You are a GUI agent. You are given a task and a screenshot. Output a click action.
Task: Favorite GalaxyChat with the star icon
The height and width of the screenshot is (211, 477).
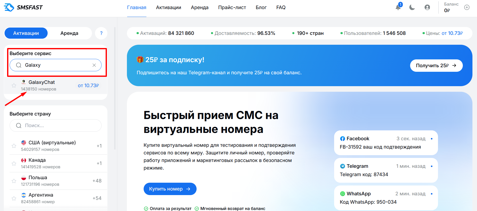pyautogui.click(x=14, y=85)
